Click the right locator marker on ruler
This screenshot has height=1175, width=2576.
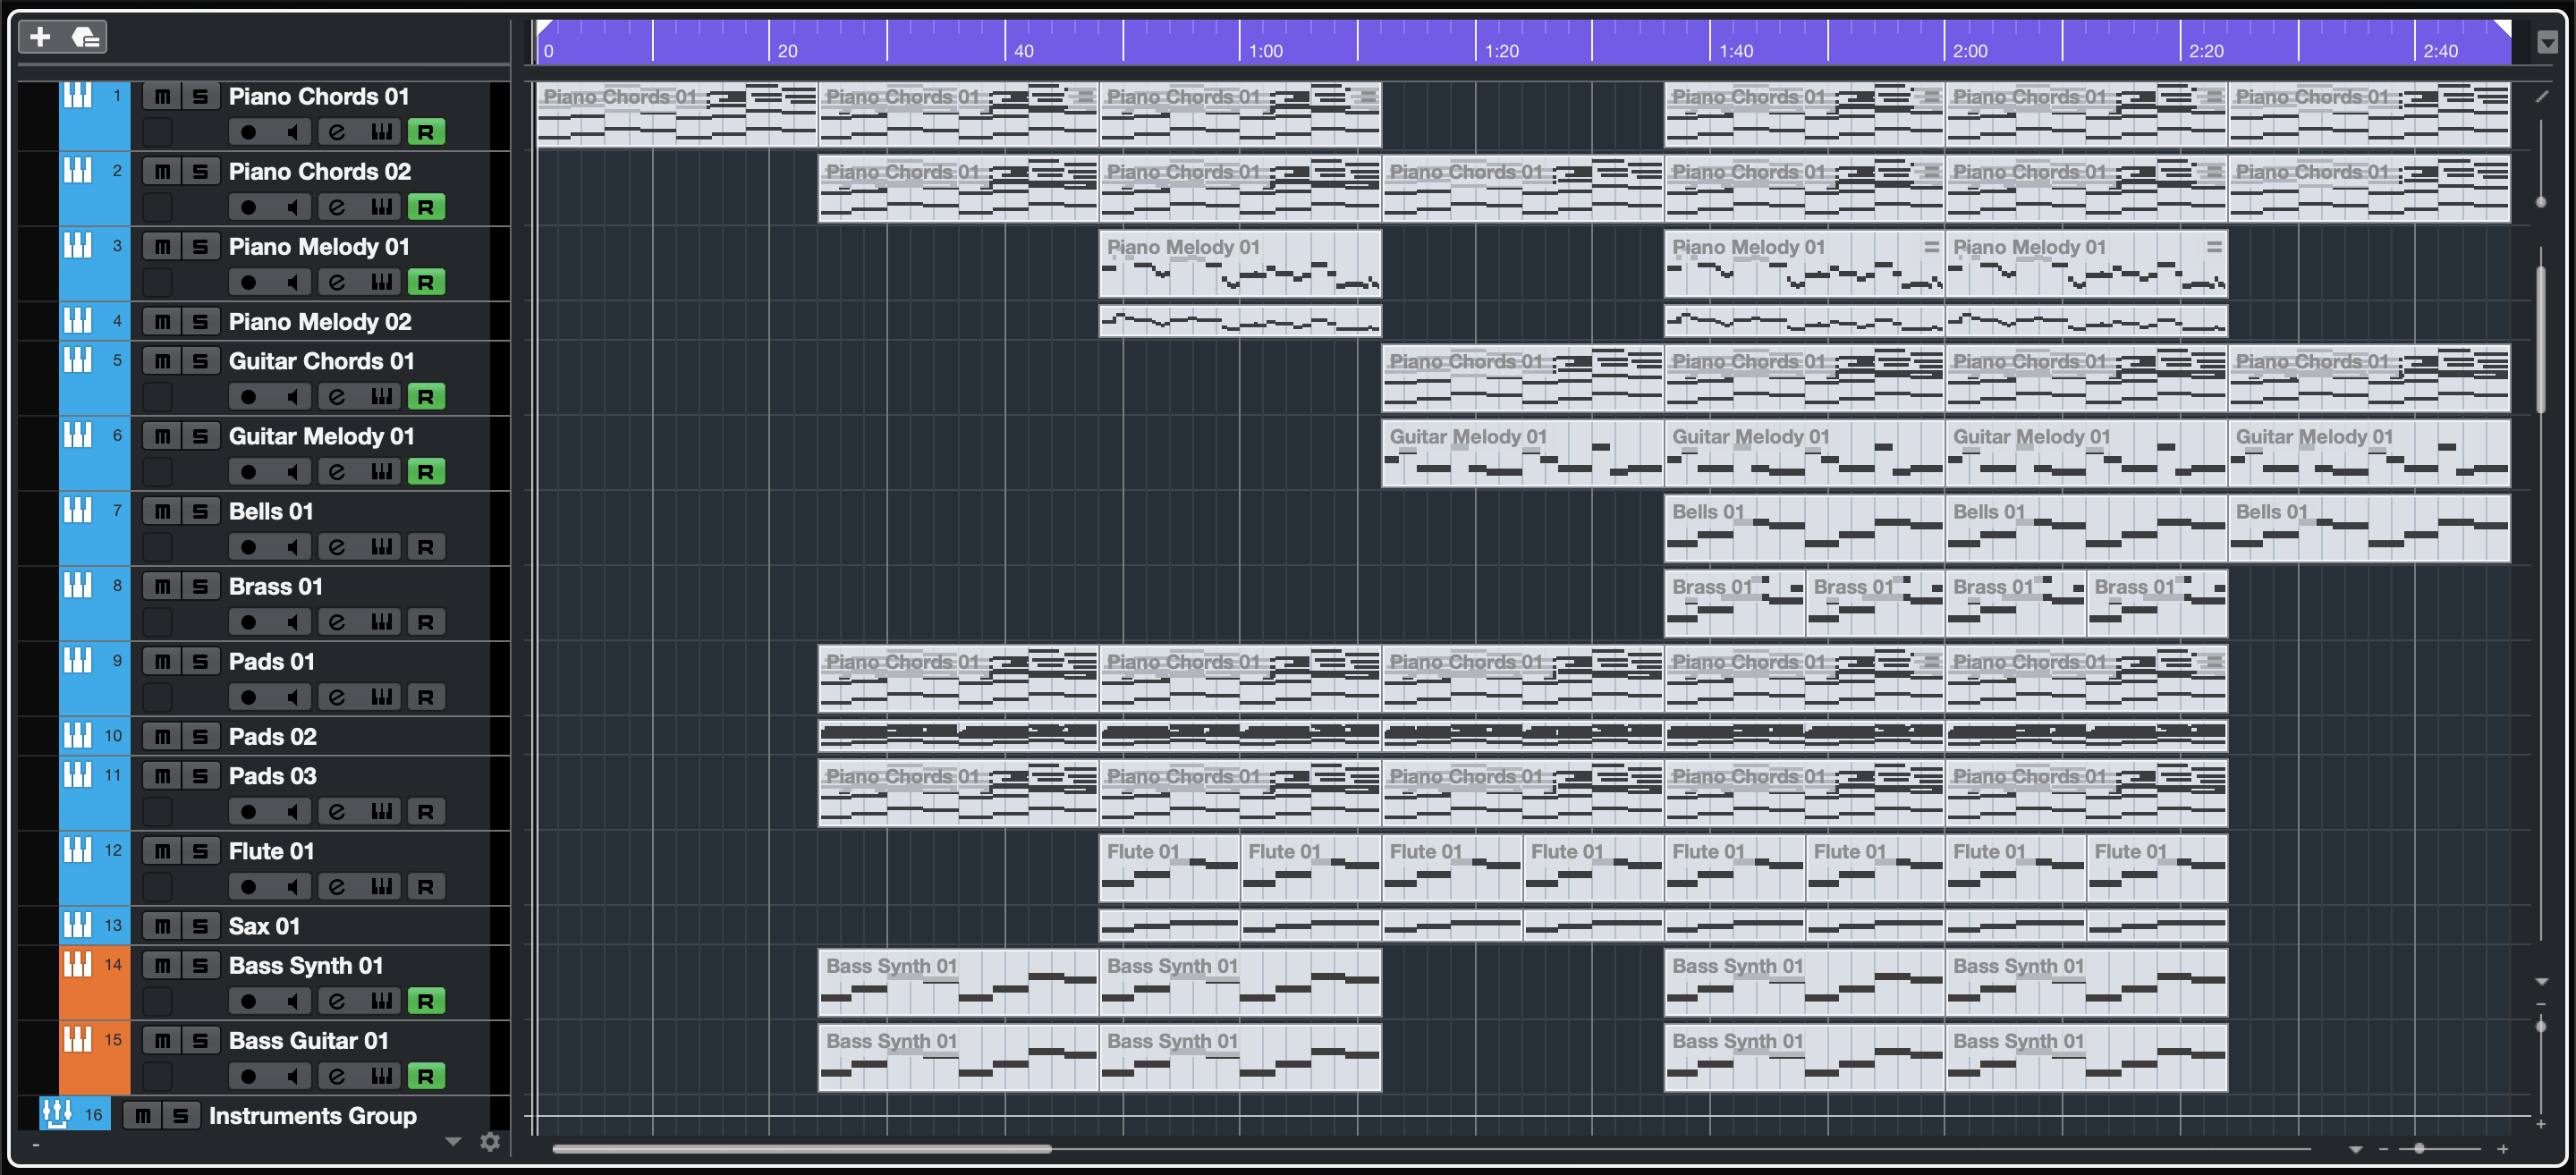click(2502, 27)
